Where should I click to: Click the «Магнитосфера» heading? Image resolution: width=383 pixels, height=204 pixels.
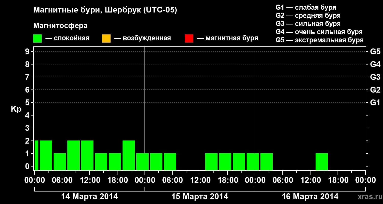coord(61,26)
